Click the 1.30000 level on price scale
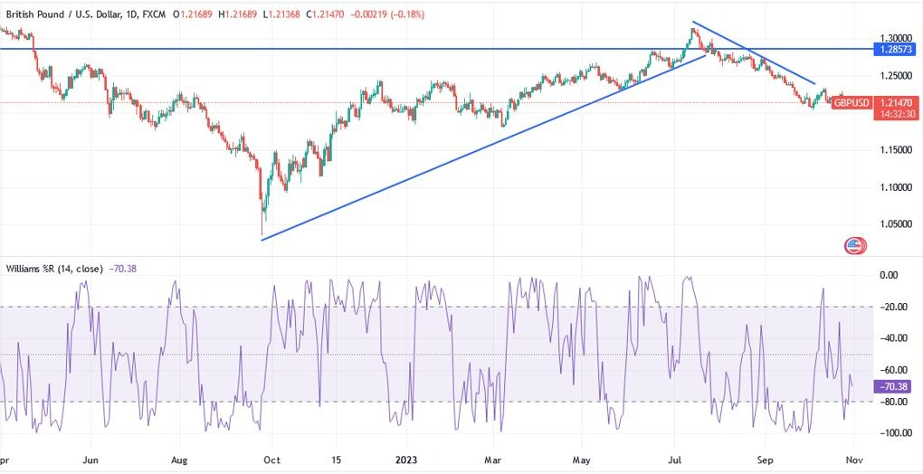The height and width of the screenshot is (474, 923). pos(895,38)
